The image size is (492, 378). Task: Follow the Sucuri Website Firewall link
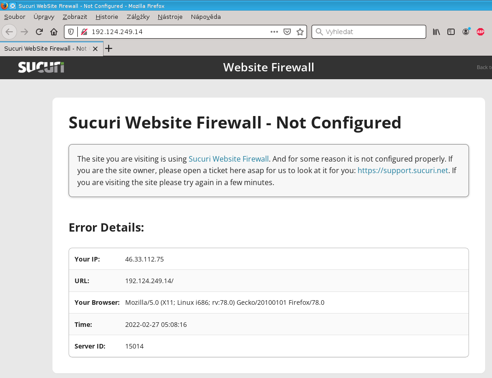[x=228, y=159]
